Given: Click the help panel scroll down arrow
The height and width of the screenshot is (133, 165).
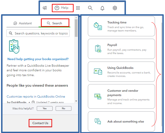Looking at the screenshot, I should tap(76, 101).
